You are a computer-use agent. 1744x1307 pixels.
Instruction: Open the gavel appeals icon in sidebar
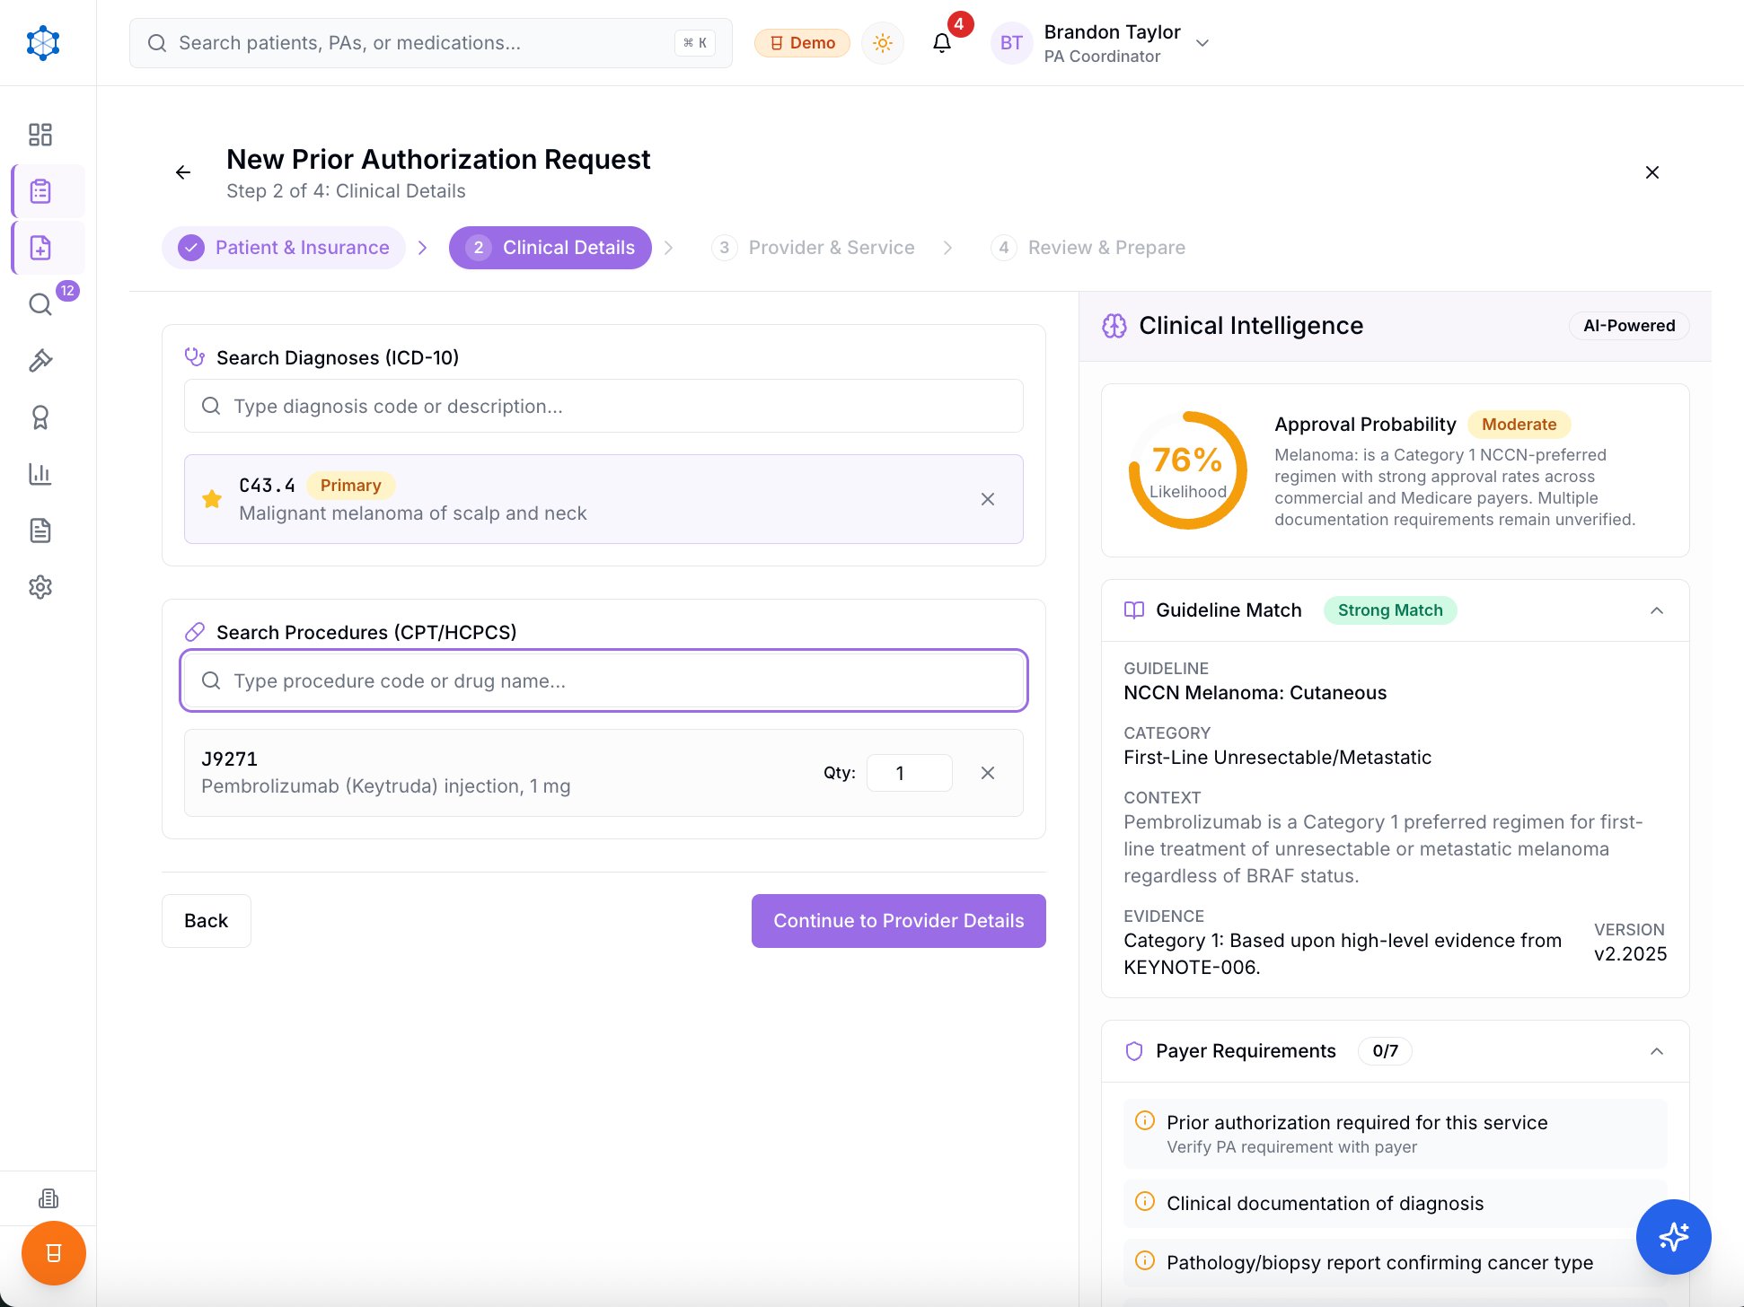pyautogui.click(x=40, y=361)
